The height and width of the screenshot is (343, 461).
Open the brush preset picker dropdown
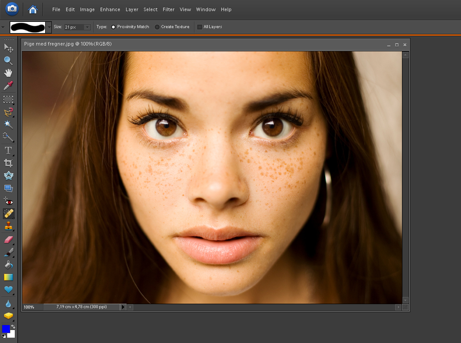tap(49, 27)
